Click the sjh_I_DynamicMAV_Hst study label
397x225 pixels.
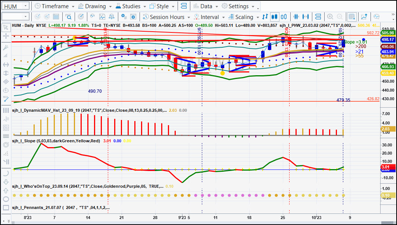click(90, 110)
